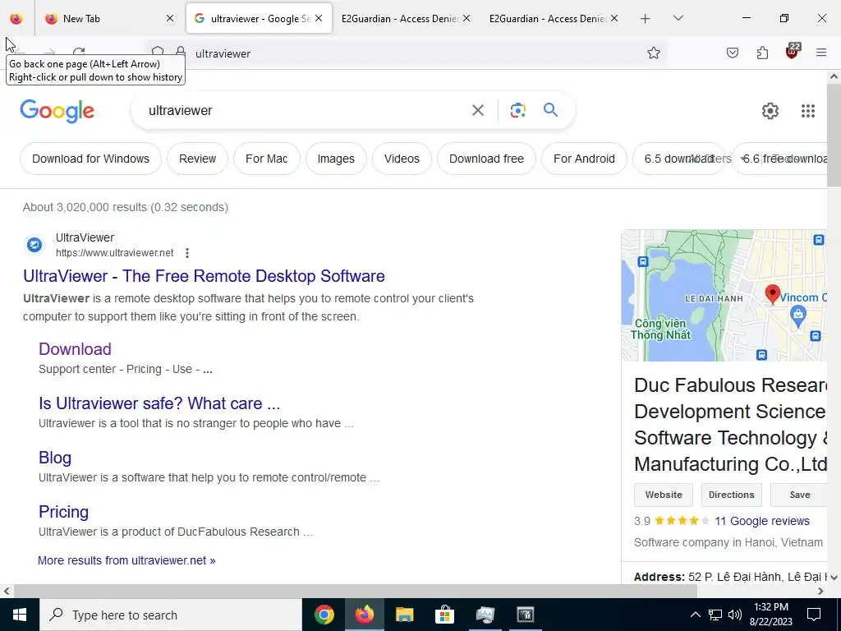Click the map thumbnail in knowledge panel
This screenshot has width=841, height=631.
tap(724, 296)
